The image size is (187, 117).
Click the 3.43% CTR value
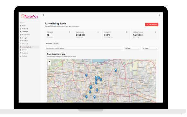[x=107, y=35]
